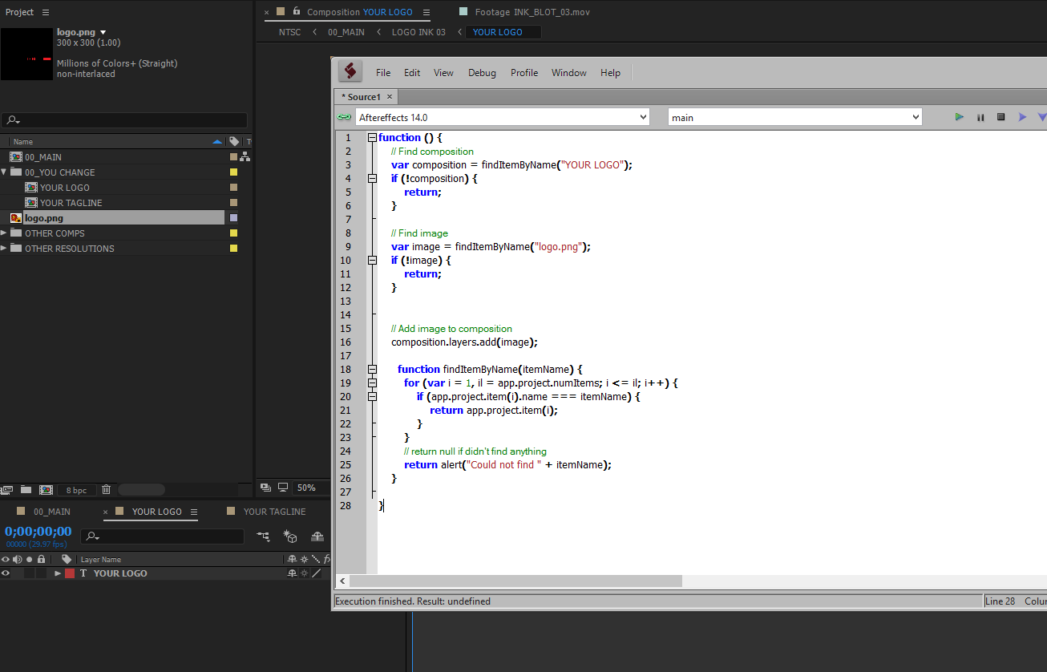Go to LOGO INK 03 in breadcrumb
The height and width of the screenshot is (672, 1047).
[x=418, y=32]
